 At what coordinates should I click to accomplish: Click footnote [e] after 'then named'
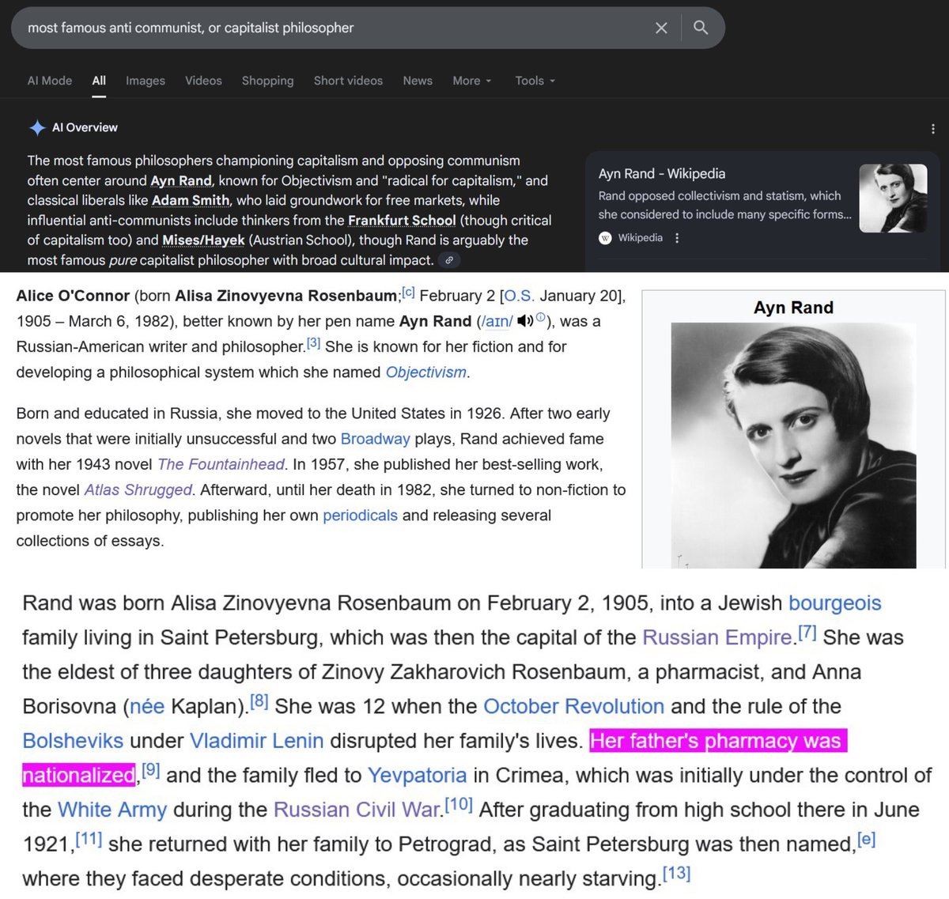point(867,838)
